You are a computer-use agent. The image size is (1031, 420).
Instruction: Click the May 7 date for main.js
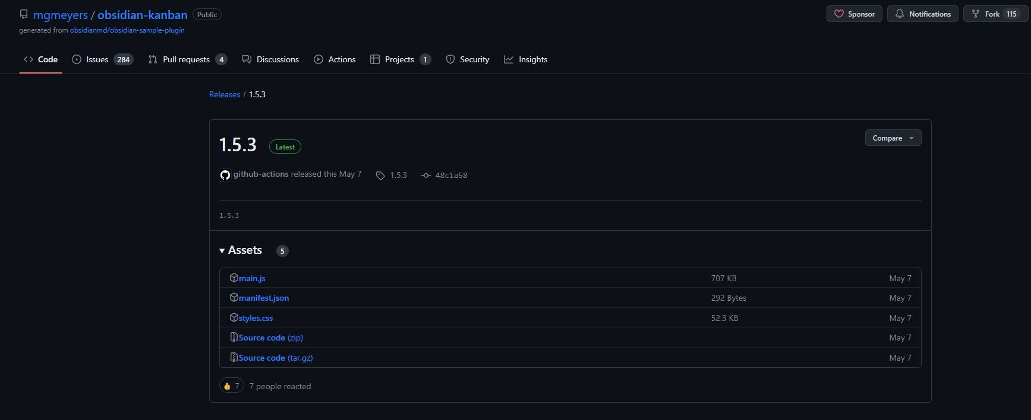click(x=900, y=278)
